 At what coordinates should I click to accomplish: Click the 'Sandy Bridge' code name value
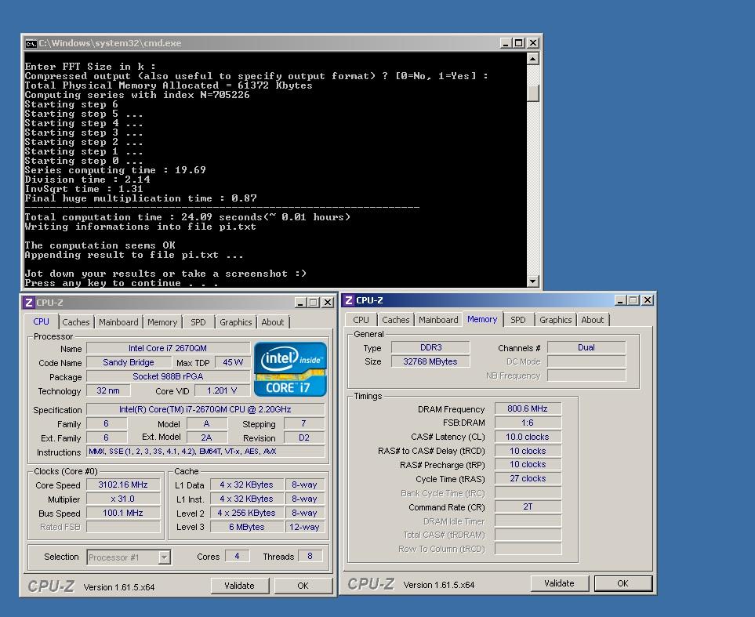tap(129, 362)
